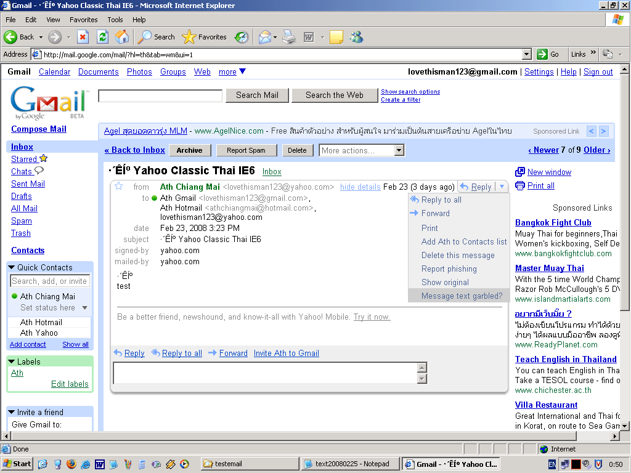Image resolution: width=631 pixels, height=473 pixels.
Task: Click the vertical scrollbar down arrow
Action: [625, 426]
